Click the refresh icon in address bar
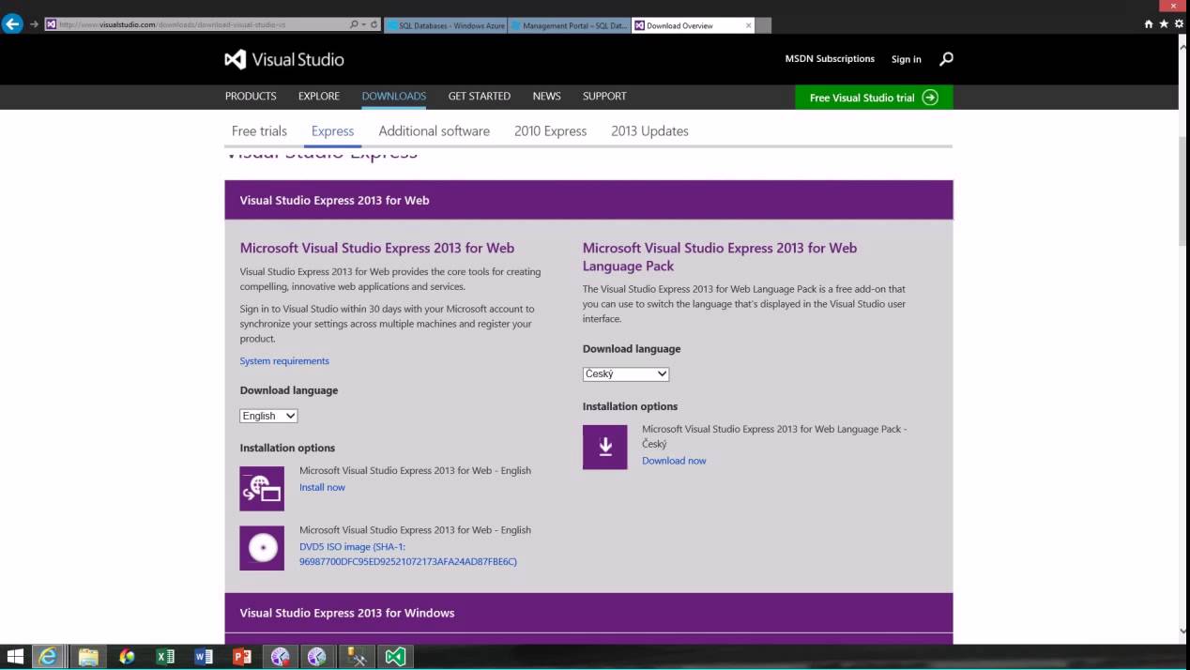1190x670 pixels. pos(374,24)
